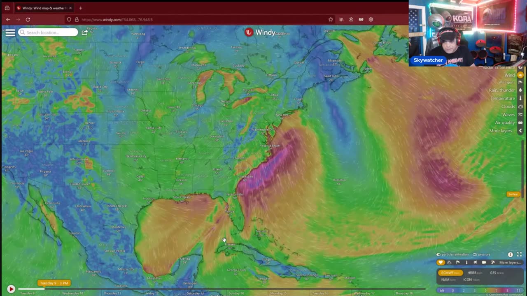Select the GFS forecast model
This screenshot has height=296, width=527.
click(x=497, y=273)
